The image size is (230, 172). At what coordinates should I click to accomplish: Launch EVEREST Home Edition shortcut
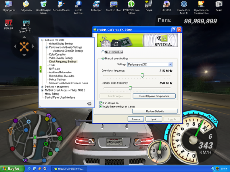131,7
